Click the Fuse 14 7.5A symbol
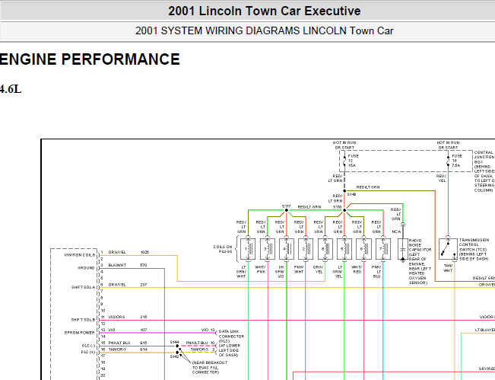The width and height of the screenshot is (495, 380). [448, 161]
